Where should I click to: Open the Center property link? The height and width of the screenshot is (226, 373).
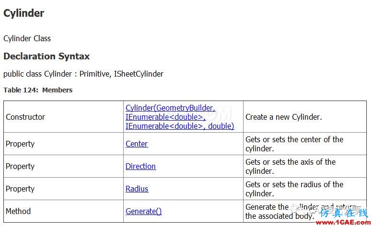point(137,144)
